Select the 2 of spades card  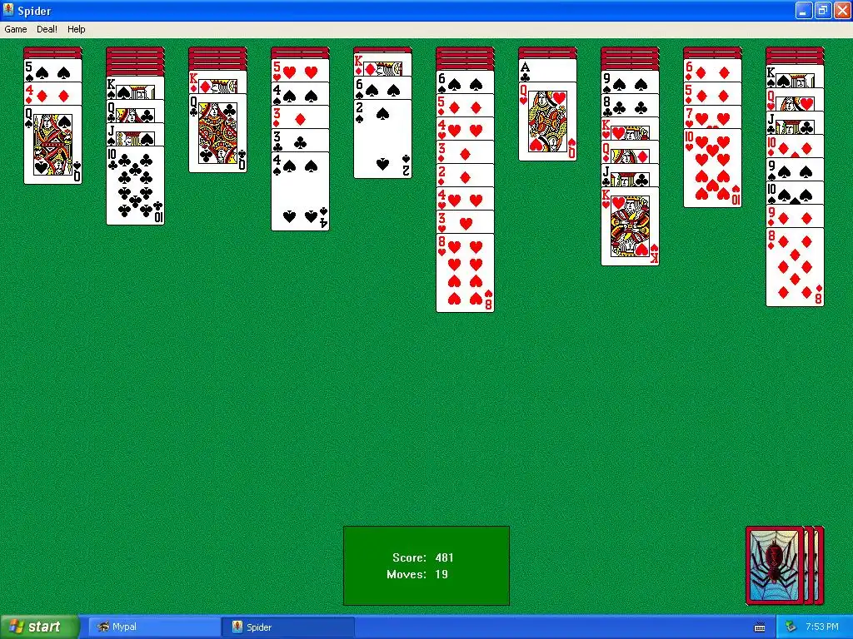point(383,139)
